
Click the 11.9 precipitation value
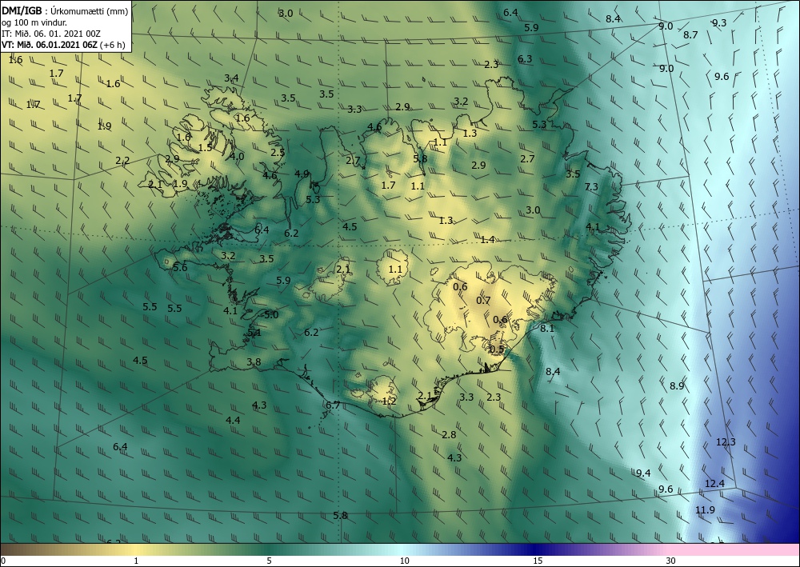tap(705, 510)
